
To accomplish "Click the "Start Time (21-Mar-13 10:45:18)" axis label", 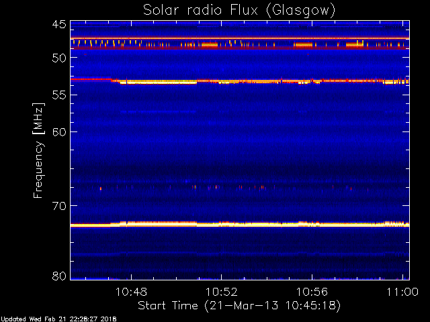I will pos(239,305).
